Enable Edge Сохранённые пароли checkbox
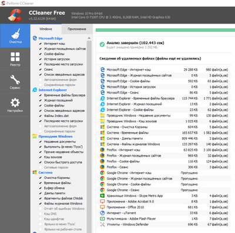 tap(41, 85)
